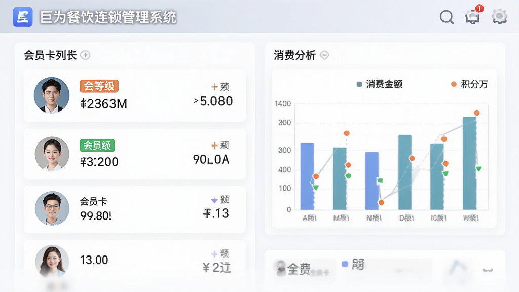Click the chart bar above the D label
Screen dimensions: 519x292
point(405,172)
